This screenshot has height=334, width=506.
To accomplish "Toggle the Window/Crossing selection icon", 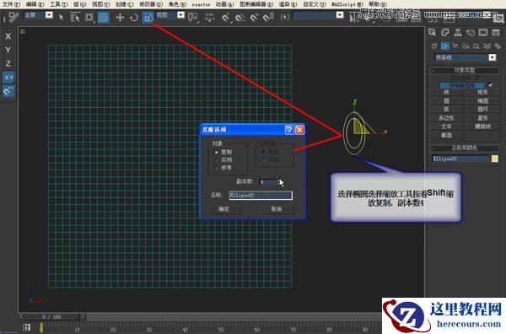I will [103, 18].
